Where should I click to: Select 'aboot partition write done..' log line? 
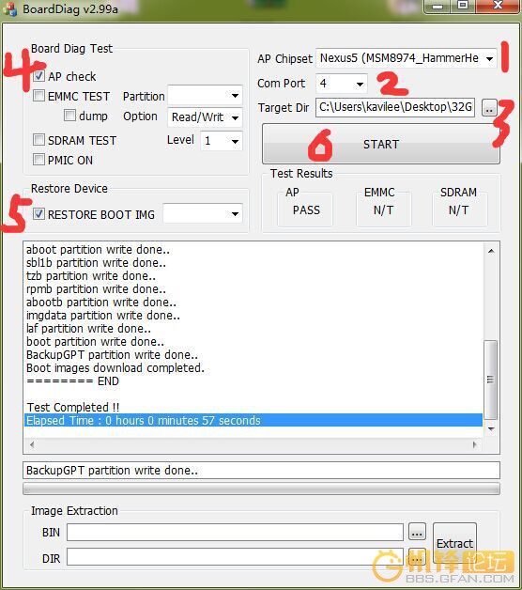[98, 250]
